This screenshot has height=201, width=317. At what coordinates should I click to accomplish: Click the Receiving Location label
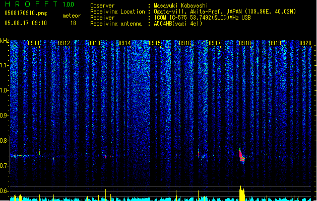(117, 12)
